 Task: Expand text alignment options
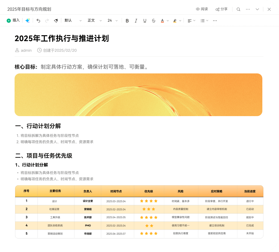(191, 21)
